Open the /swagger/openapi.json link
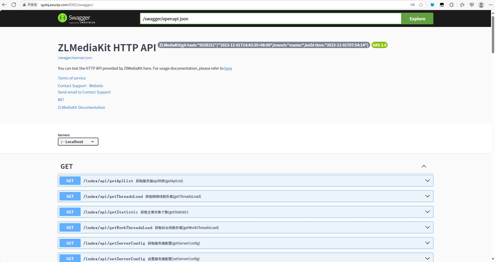Screen dimensions: 495x262 coord(75,58)
